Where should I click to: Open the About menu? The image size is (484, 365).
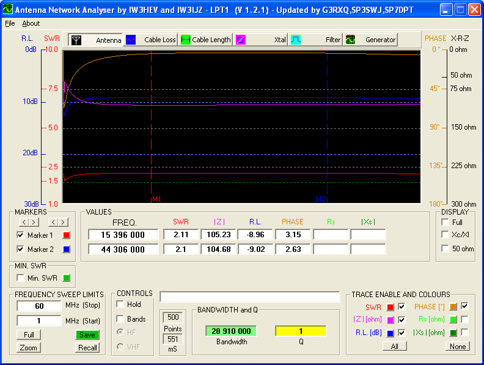pos(31,23)
